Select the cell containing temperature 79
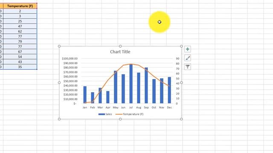Viewport: 273px width, 153px height. pyautogui.click(x=20, y=42)
